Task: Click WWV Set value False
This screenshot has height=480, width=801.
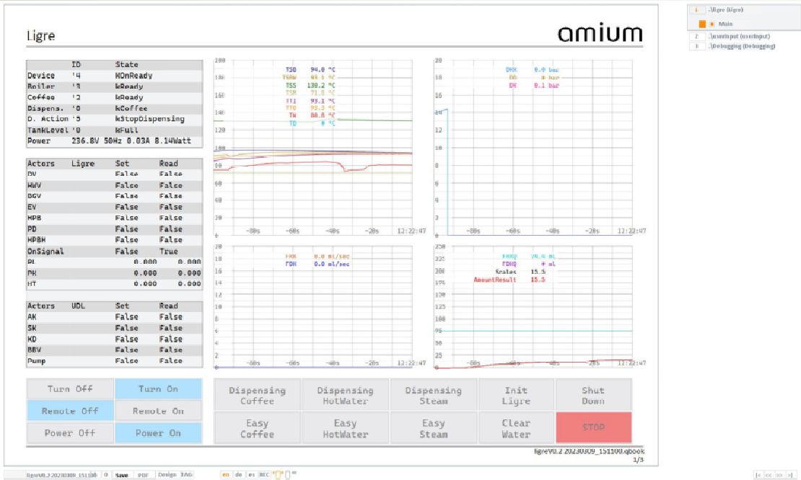Action: coord(126,185)
